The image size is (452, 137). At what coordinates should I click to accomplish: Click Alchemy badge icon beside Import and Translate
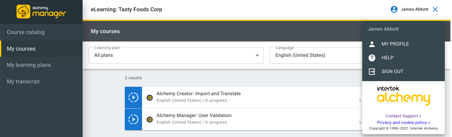pyautogui.click(x=150, y=97)
